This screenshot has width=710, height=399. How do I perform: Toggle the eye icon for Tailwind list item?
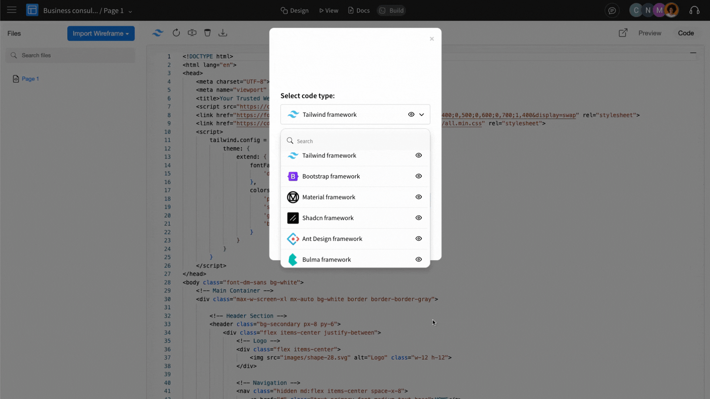click(x=419, y=156)
